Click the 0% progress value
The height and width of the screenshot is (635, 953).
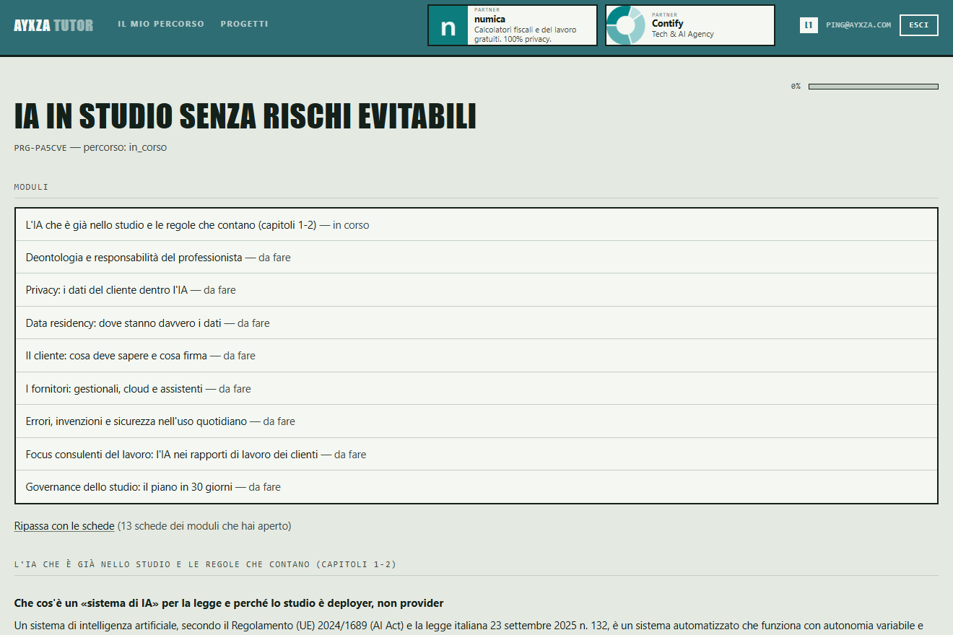point(796,87)
